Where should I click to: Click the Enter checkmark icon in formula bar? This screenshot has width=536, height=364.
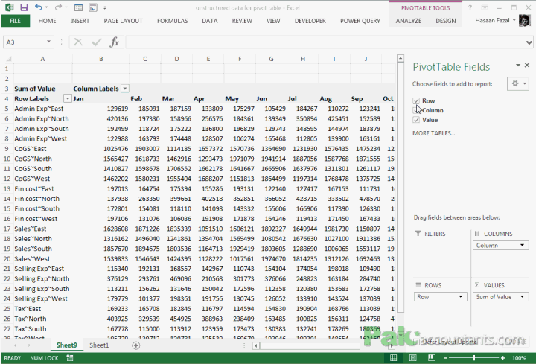point(96,42)
